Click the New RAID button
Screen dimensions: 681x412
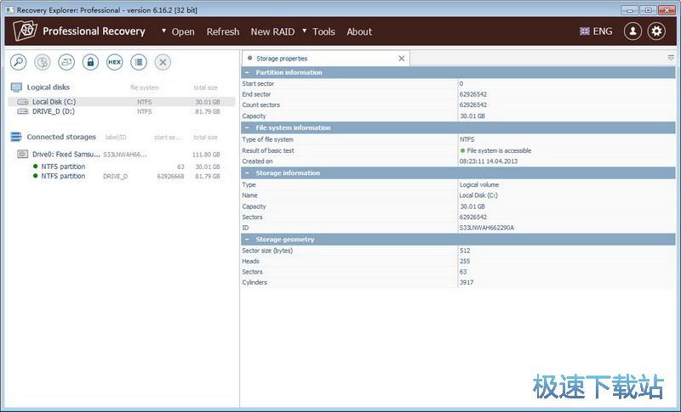click(272, 31)
